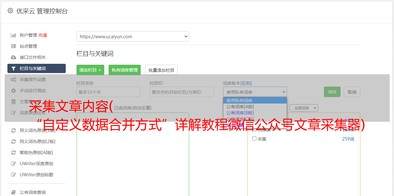The height and width of the screenshot is (196, 394).
Task: Click the 259词 count link
Action: [x=348, y=139]
